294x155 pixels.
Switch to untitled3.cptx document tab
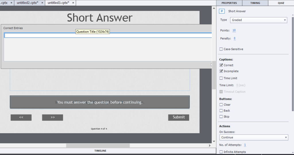coord(58,3)
